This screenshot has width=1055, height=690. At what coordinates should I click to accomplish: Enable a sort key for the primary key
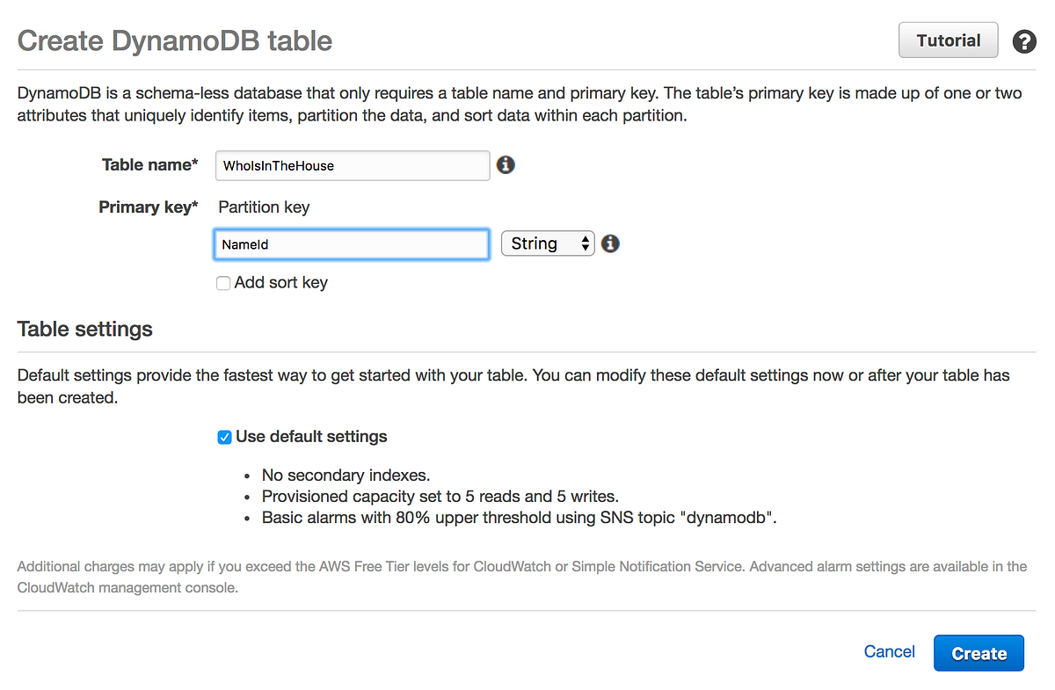pos(223,283)
